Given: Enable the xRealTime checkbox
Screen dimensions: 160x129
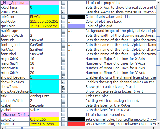Looking at the screenshot, I should [63, 8].
